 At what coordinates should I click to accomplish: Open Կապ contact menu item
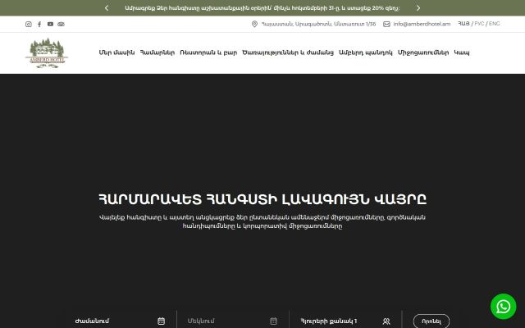click(x=462, y=52)
